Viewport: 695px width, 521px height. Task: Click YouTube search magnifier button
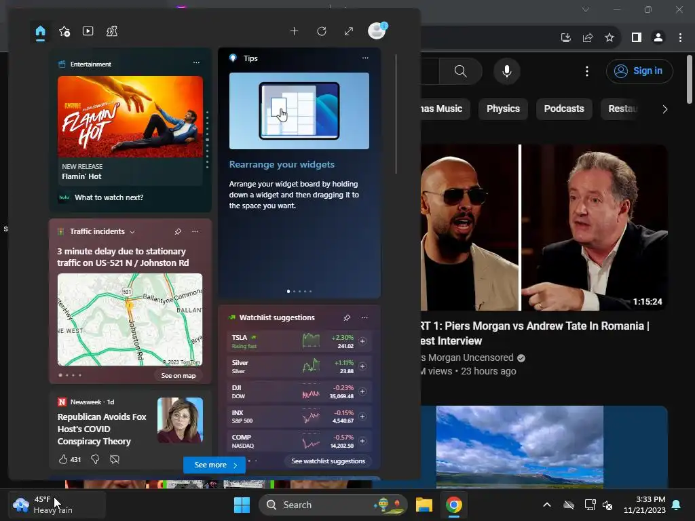pyautogui.click(x=461, y=71)
